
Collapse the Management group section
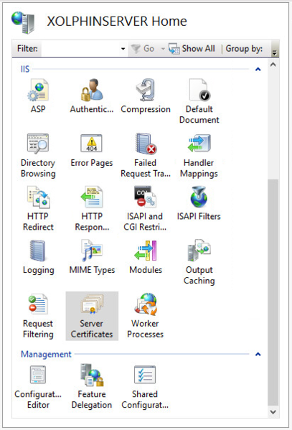pyautogui.click(x=258, y=354)
